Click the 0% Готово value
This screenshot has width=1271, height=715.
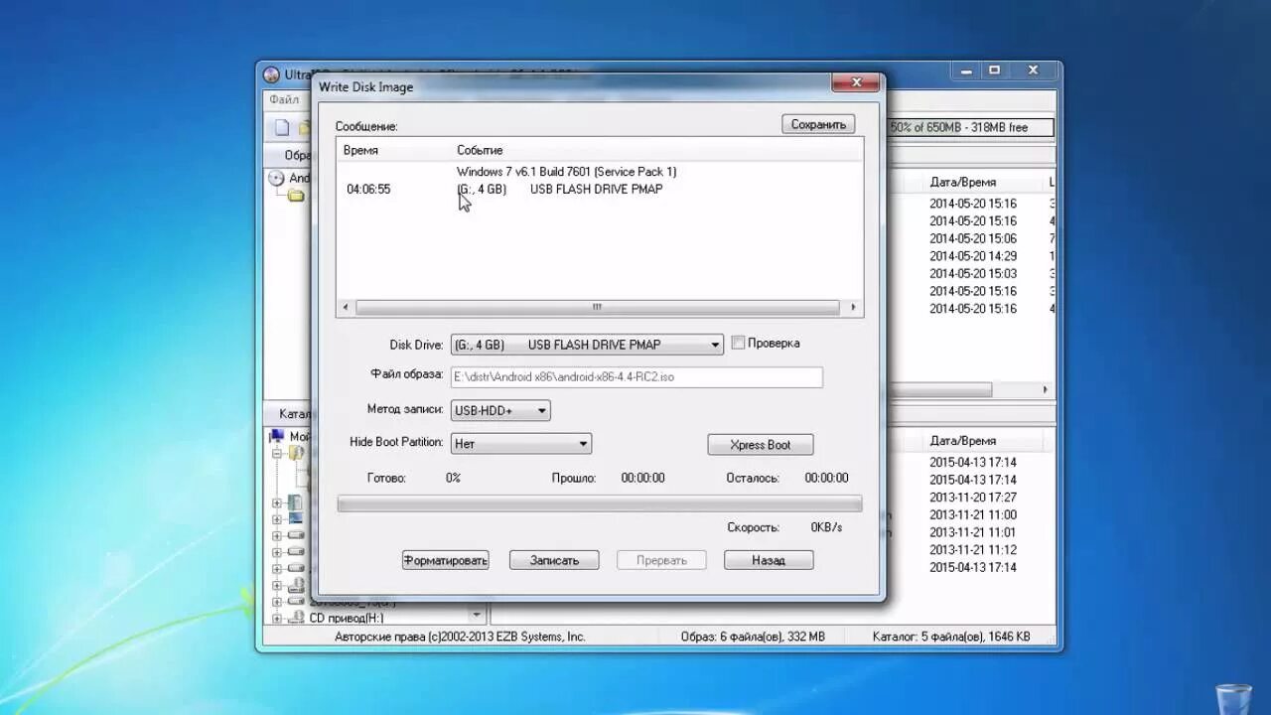(453, 478)
